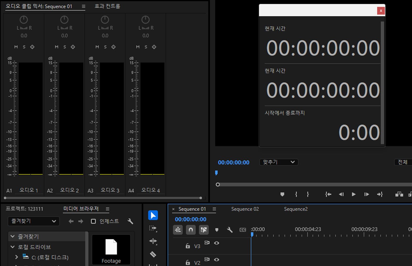Mute audio track A1 in mixer
This screenshot has height=266, width=412.
16,47
